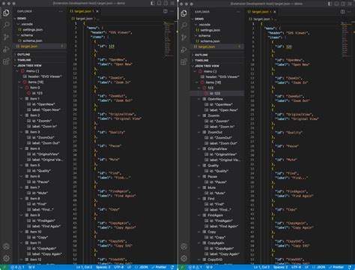The image size is (355, 270).
Task: Toggle panel layout in left window title bar
Action: [159, 4]
